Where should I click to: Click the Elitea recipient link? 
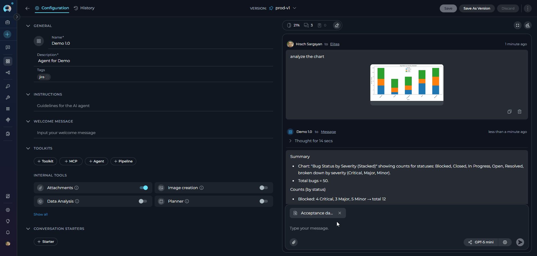335,44
